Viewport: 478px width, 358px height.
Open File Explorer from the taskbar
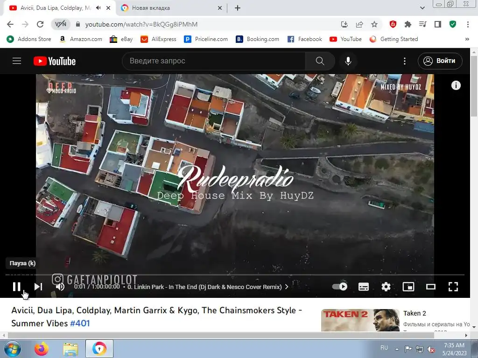click(70, 349)
